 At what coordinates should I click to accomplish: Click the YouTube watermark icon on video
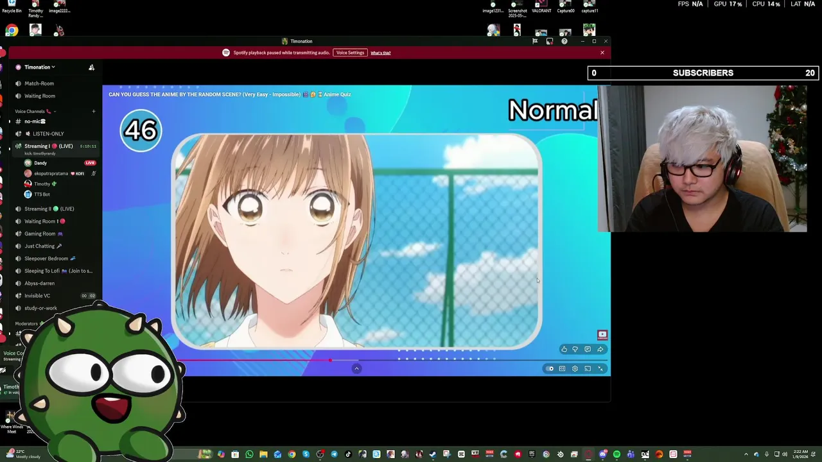click(x=602, y=334)
